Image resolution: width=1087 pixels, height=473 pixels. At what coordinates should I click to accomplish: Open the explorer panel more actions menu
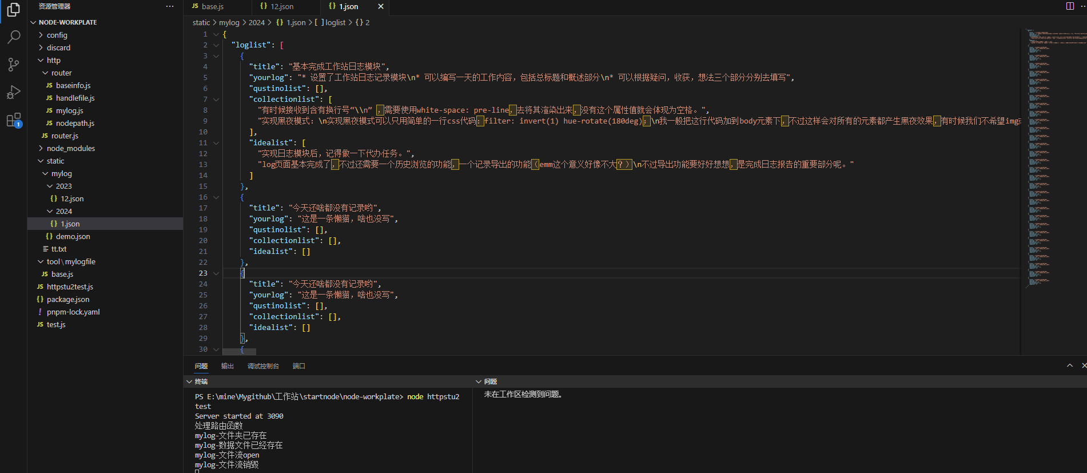click(170, 6)
